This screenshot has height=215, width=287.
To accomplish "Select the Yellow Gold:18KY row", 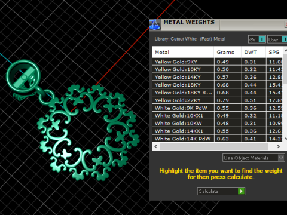I will pyautogui.click(x=217, y=85).
